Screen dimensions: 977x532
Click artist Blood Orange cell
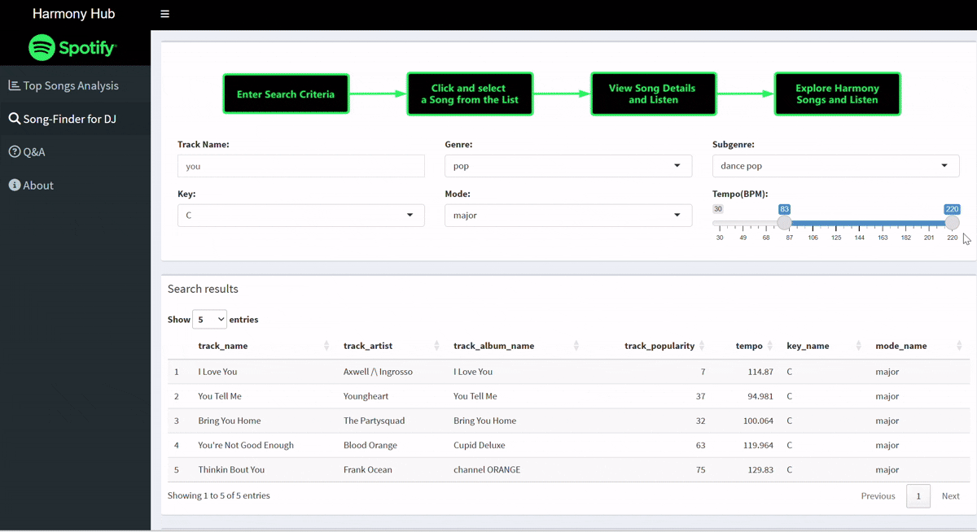coord(370,445)
